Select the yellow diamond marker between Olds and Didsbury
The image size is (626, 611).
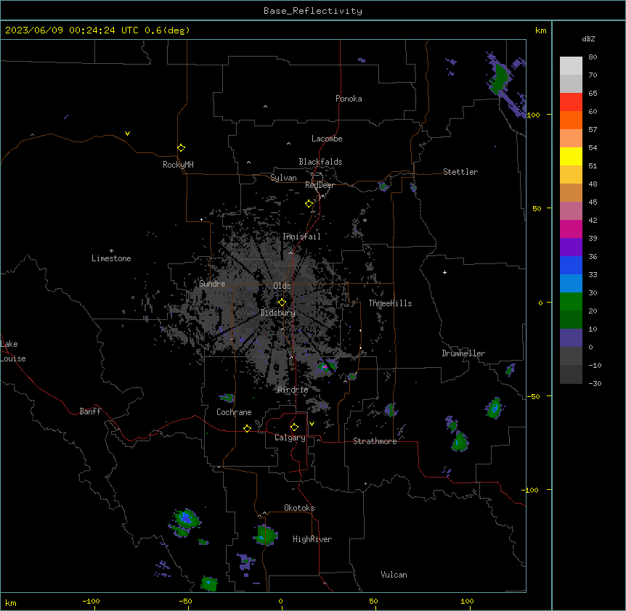282,303
